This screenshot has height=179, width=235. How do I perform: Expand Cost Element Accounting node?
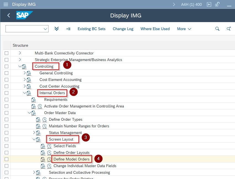[25, 79]
